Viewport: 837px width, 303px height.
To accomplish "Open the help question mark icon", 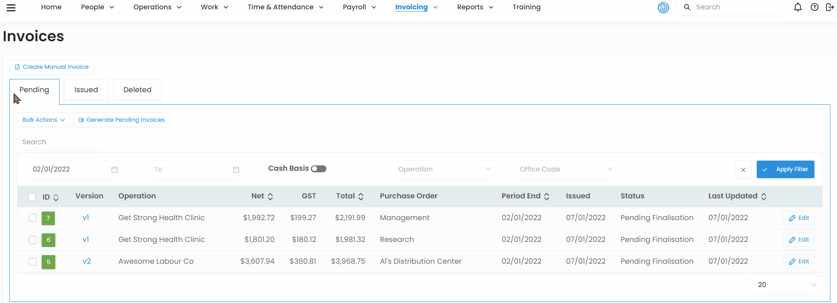I will tap(814, 7).
